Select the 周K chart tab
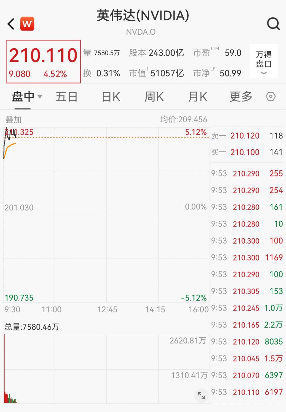286x412 pixels. (x=154, y=96)
